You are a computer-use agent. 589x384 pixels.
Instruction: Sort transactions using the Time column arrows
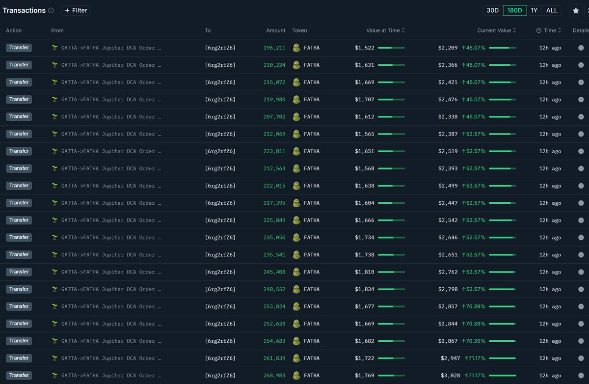click(x=560, y=30)
